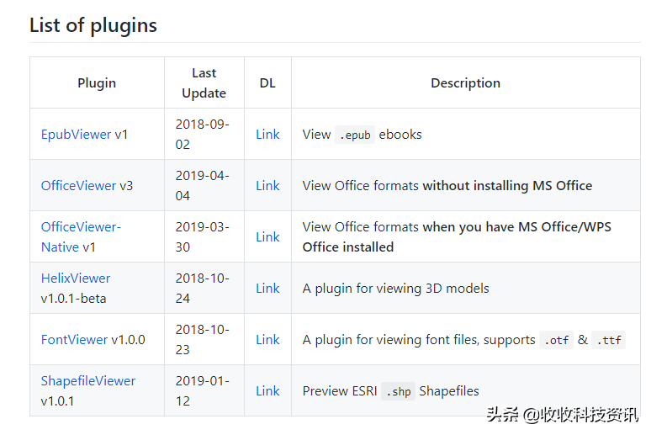The height and width of the screenshot is (435, 651).
Task: Click the download Link for OfficeViewer v3
Action: point(267,185)
